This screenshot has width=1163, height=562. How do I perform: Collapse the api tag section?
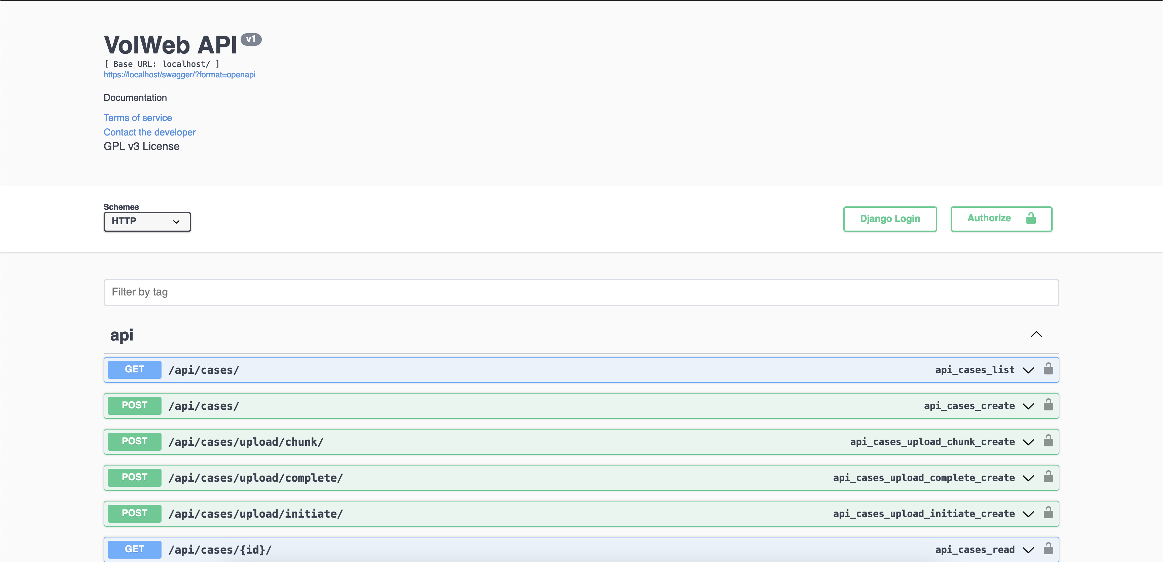(x=1036, y=334)
